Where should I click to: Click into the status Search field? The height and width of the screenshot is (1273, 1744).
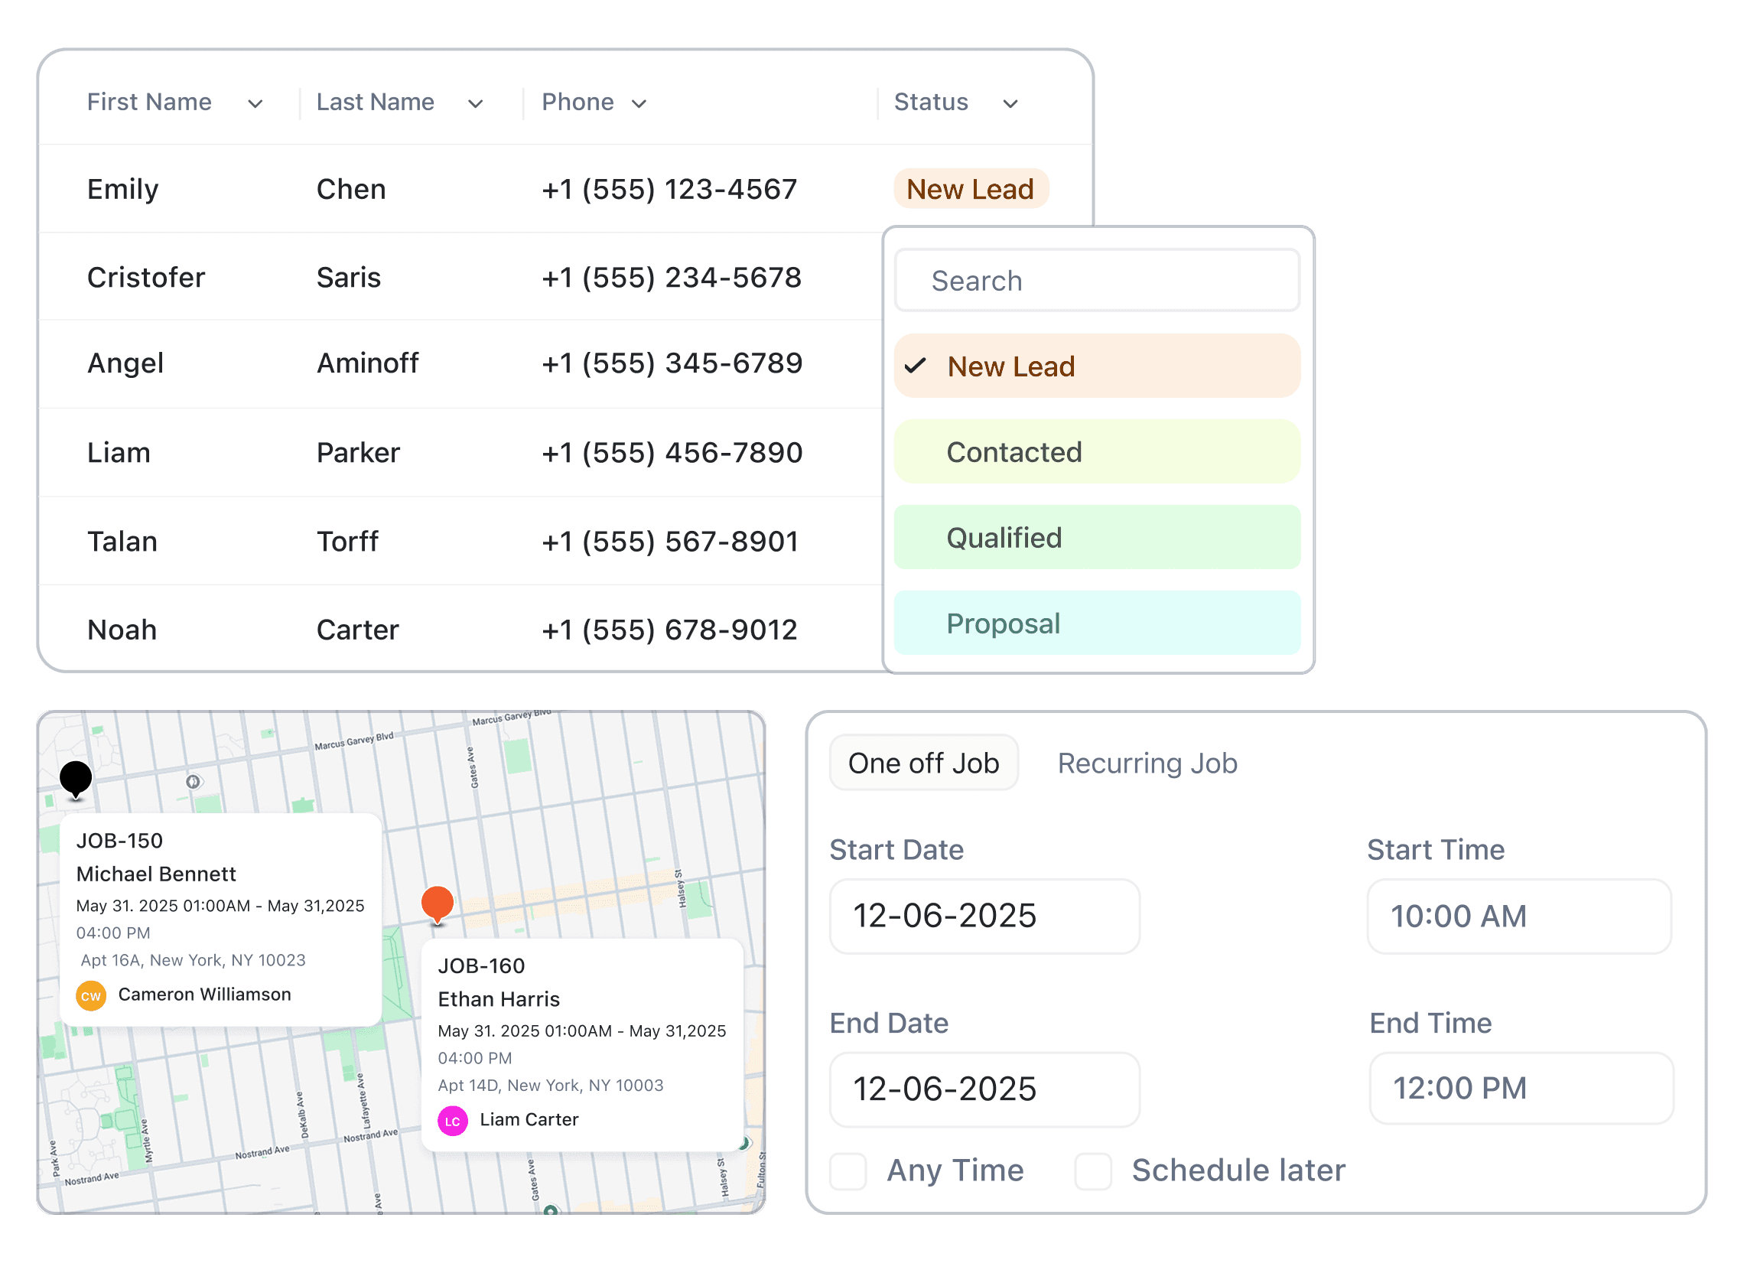[x=1096, y=282]
